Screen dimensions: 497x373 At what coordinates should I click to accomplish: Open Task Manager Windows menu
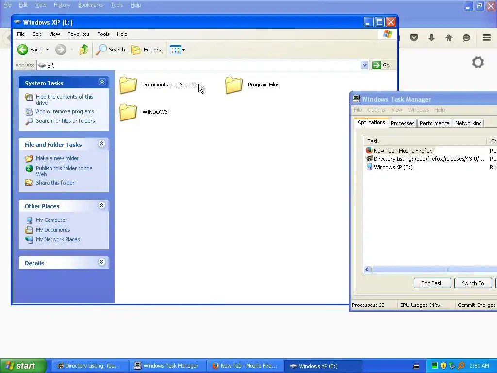418,110
